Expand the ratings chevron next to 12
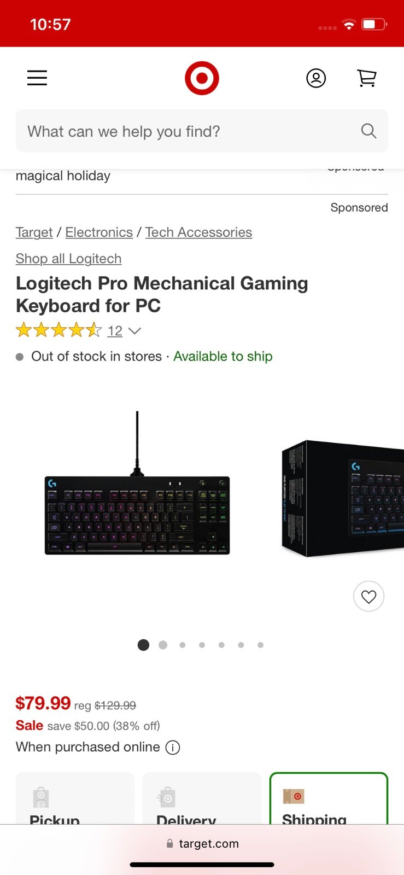The height and width of the screenshot is (875, 404). [x=134, y=331]
